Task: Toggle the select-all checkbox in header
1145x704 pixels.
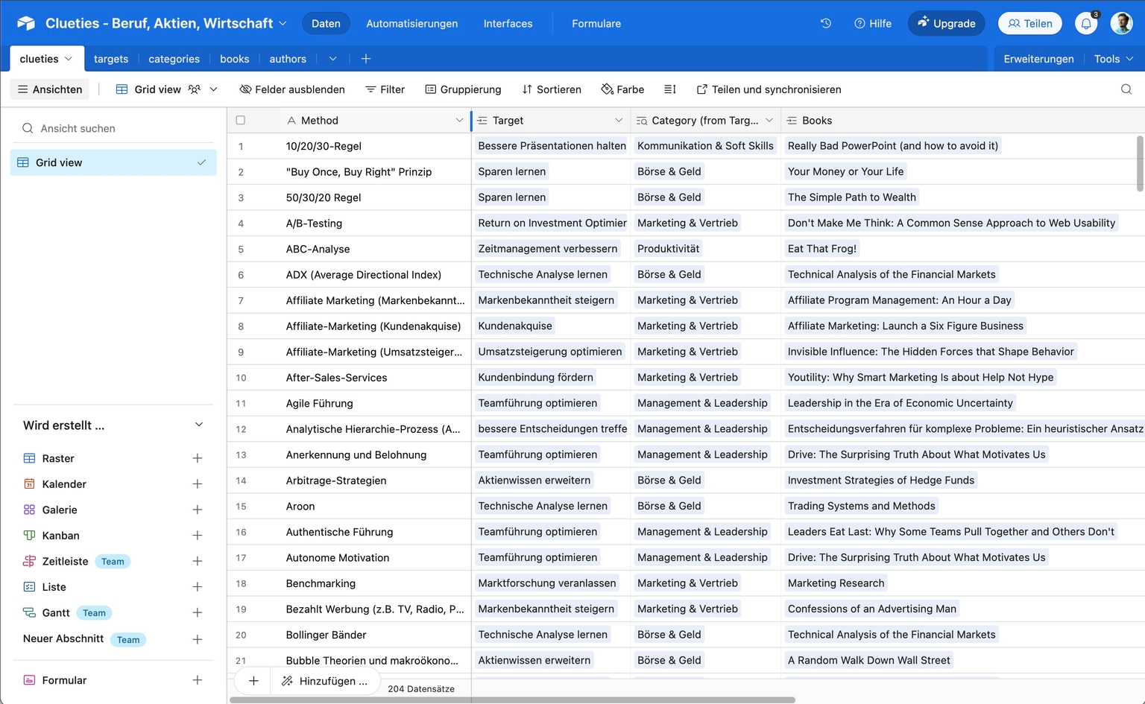Action: coord(240,120)
